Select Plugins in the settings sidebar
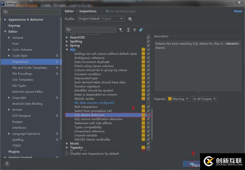The height and width of the screenshot is (170, 245). [14, 152]
